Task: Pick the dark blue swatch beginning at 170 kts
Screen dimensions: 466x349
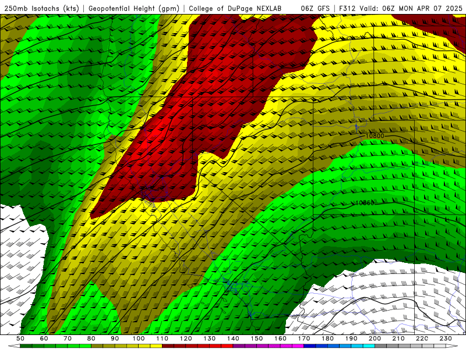Action: tap(310, 346)
